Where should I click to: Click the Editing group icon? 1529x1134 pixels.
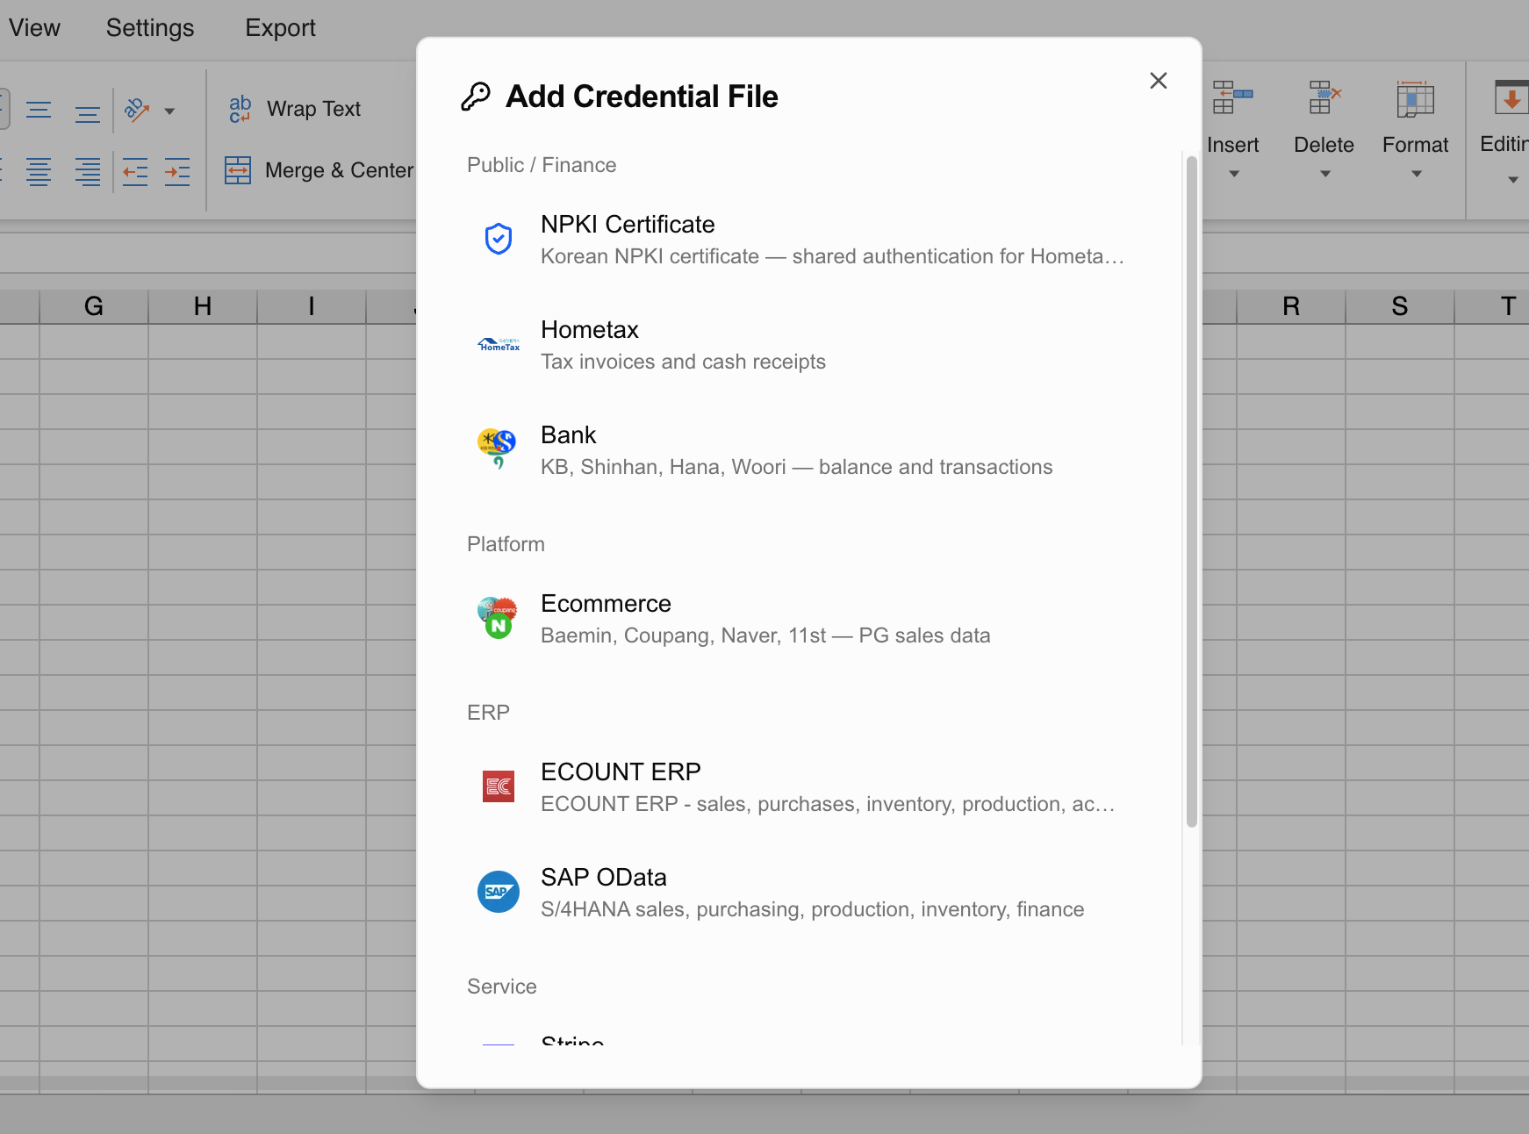point(1511,97)
